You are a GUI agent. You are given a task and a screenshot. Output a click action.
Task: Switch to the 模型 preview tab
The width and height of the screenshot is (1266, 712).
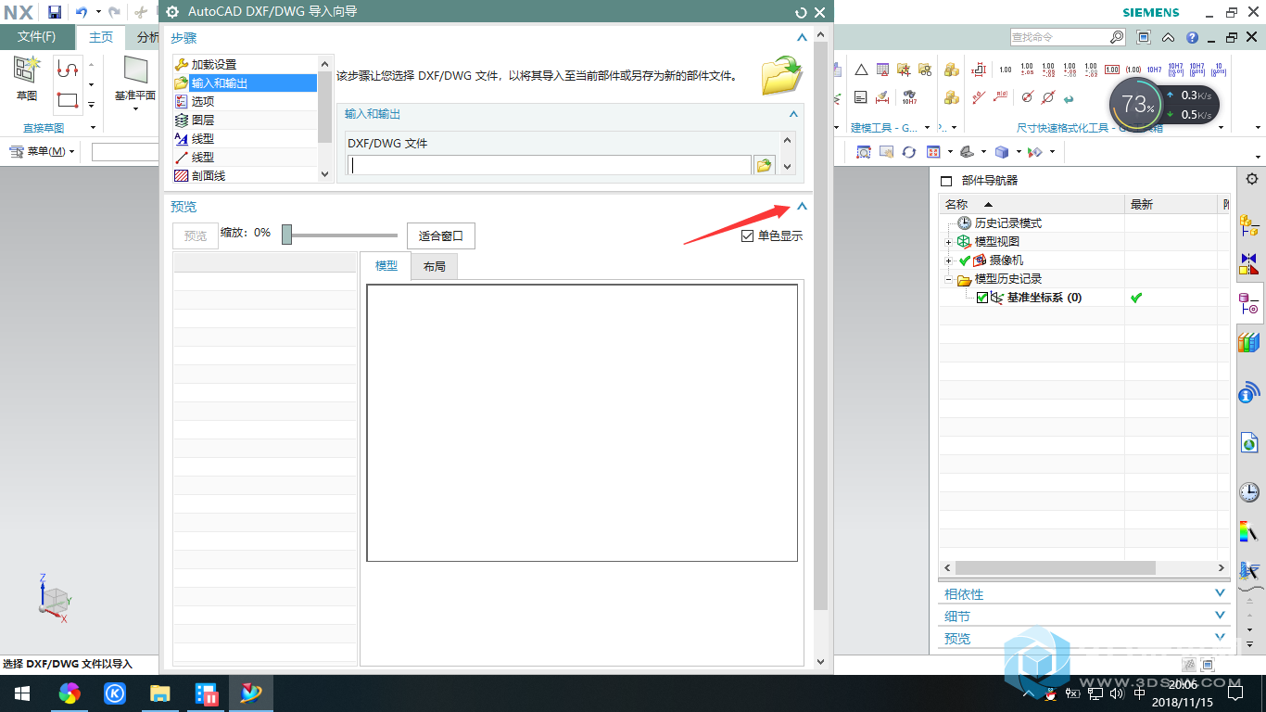386,266
